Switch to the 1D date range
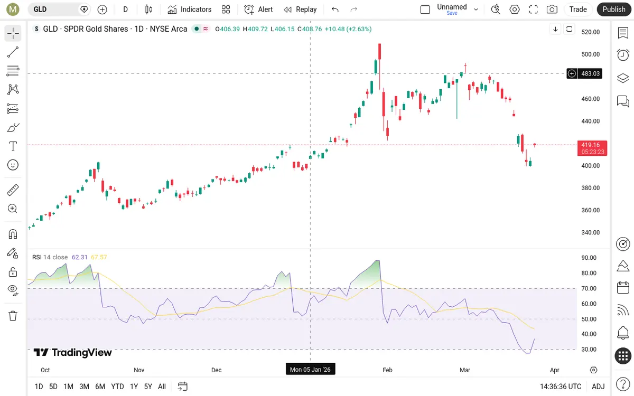Image resolution: width=634 pixels, height=396 pixels. (x=39, y=386)
